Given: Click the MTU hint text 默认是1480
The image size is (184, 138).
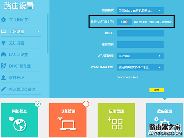Looking at the screenshot, I should tap(152, 22).
